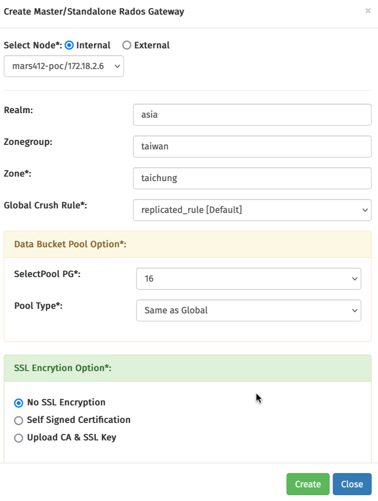Focus the Zonegroup field containing taiwan
The width and height of the screenshot is (378, 501).
pos(252,147)
